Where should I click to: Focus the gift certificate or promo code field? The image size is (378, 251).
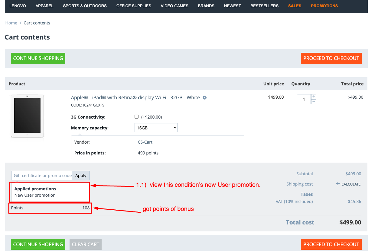42,176
